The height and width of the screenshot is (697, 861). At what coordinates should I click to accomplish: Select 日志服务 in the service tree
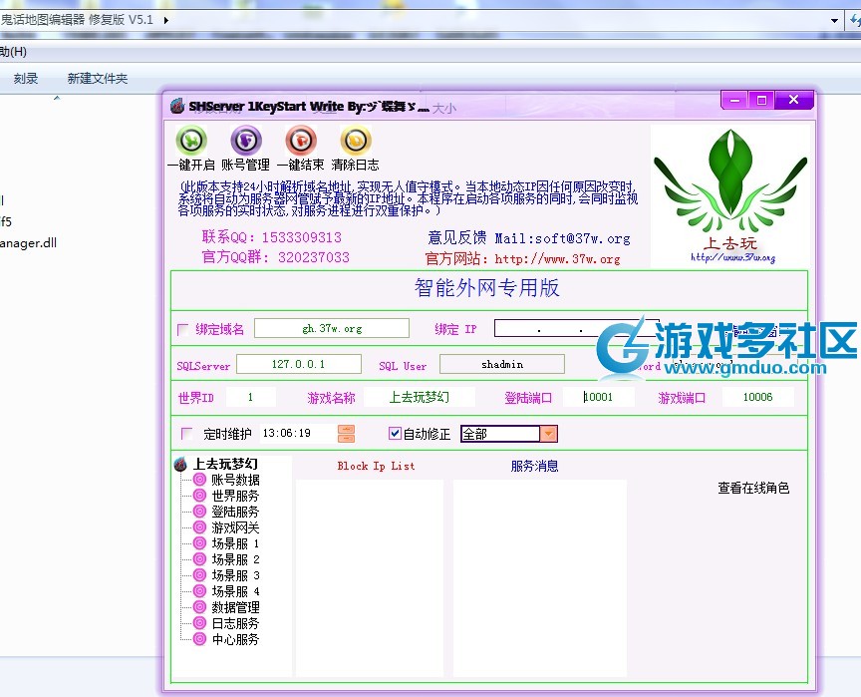tap(235, 623)
